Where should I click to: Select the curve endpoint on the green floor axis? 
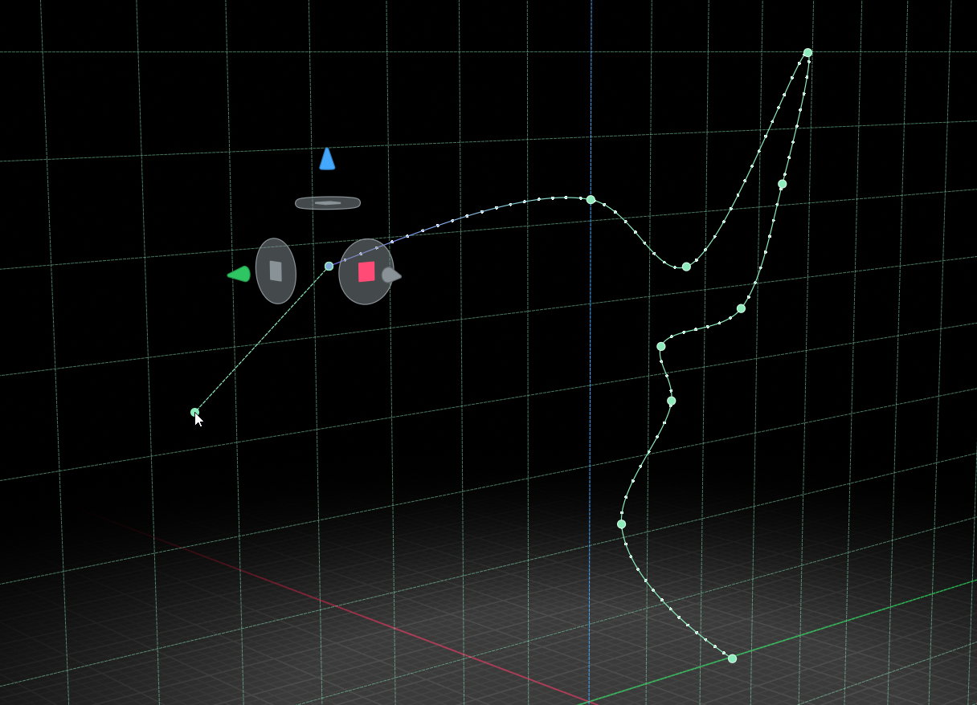tap(732, 658)
